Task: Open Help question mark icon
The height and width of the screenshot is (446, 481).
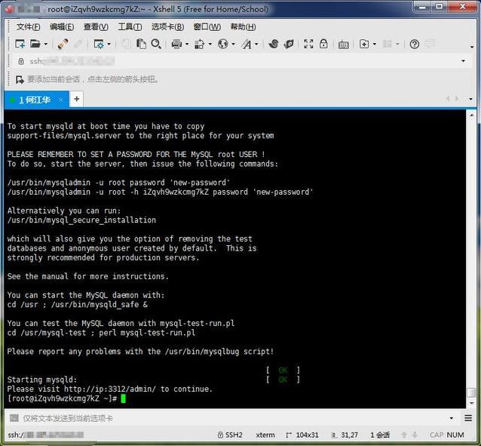Action: point(415,45)
